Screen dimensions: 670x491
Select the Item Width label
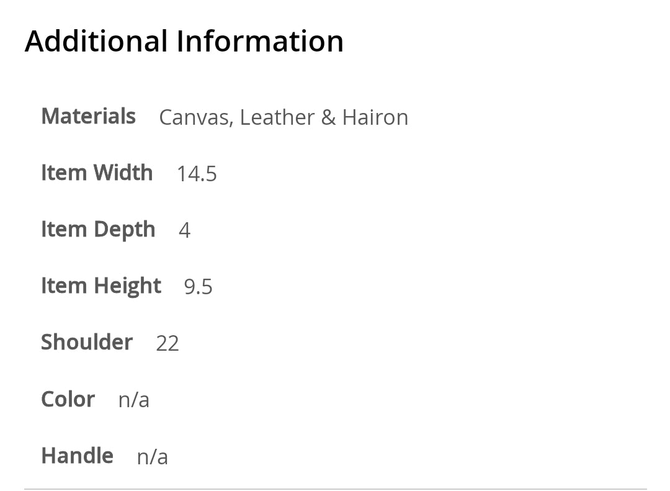(97, 173)
